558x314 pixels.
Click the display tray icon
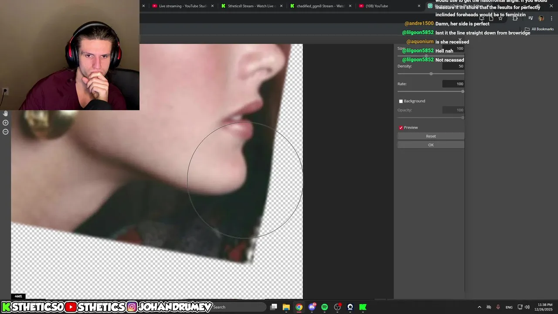click(520, 307)
